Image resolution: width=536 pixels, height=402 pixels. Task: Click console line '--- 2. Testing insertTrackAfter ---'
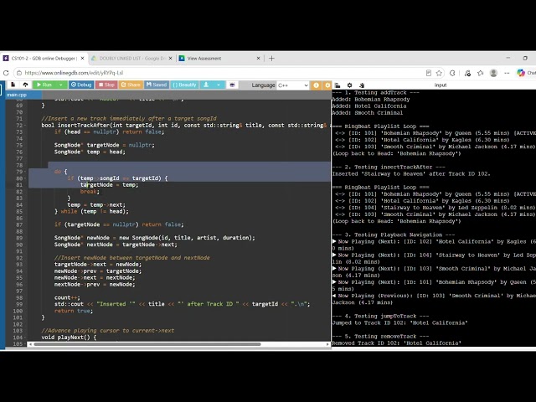point(389,167)
